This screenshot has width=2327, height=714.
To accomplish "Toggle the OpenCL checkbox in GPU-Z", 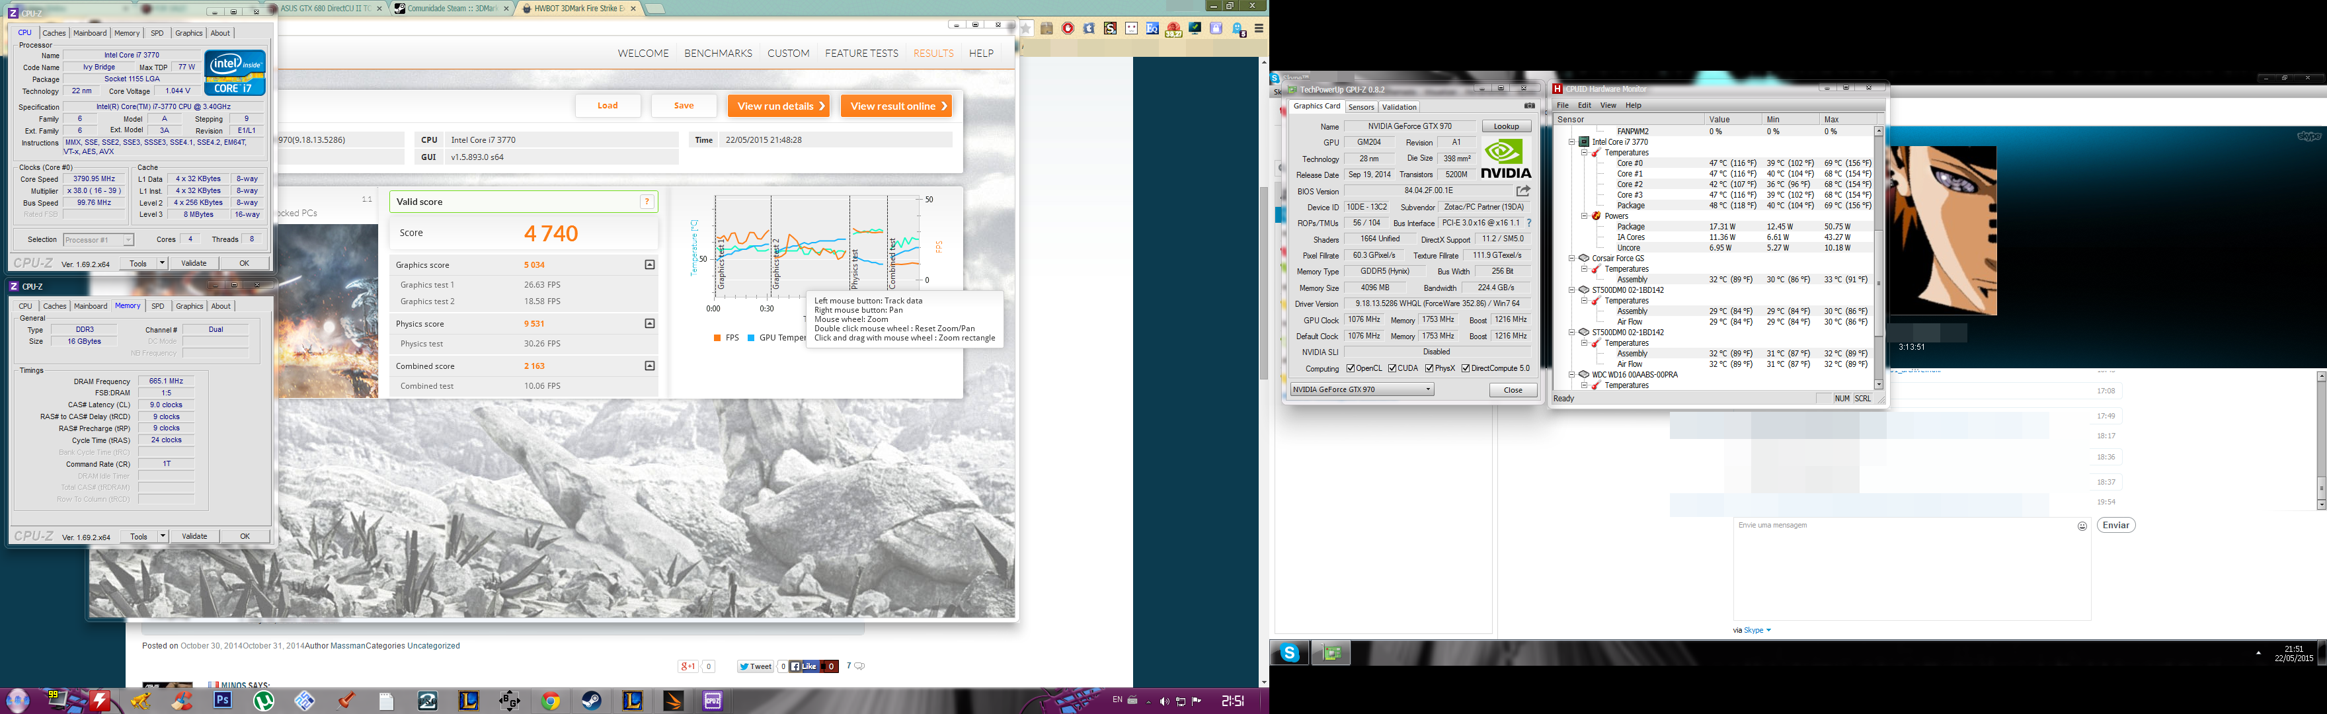I will coord(1351,368).
